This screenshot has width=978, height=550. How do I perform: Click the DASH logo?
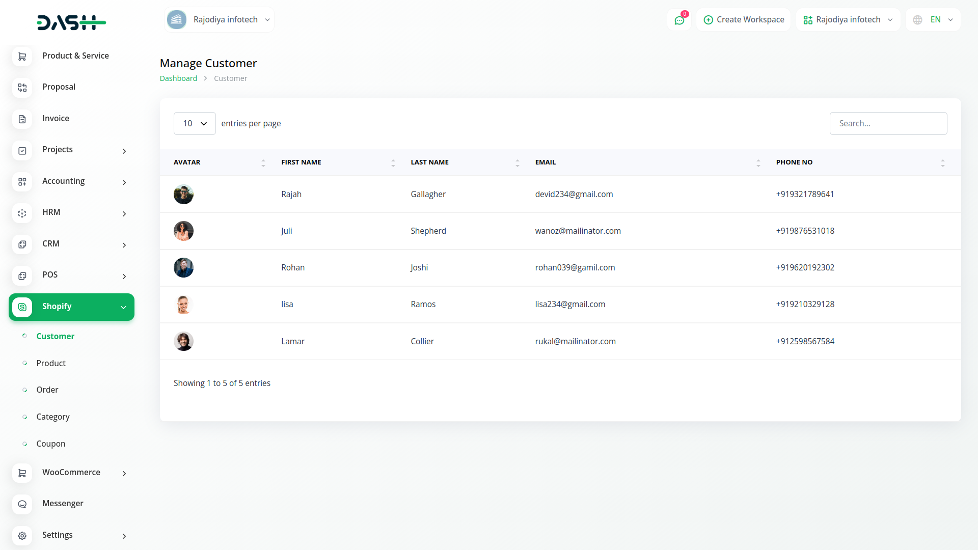pyautogui.click(x=71, y=22)
